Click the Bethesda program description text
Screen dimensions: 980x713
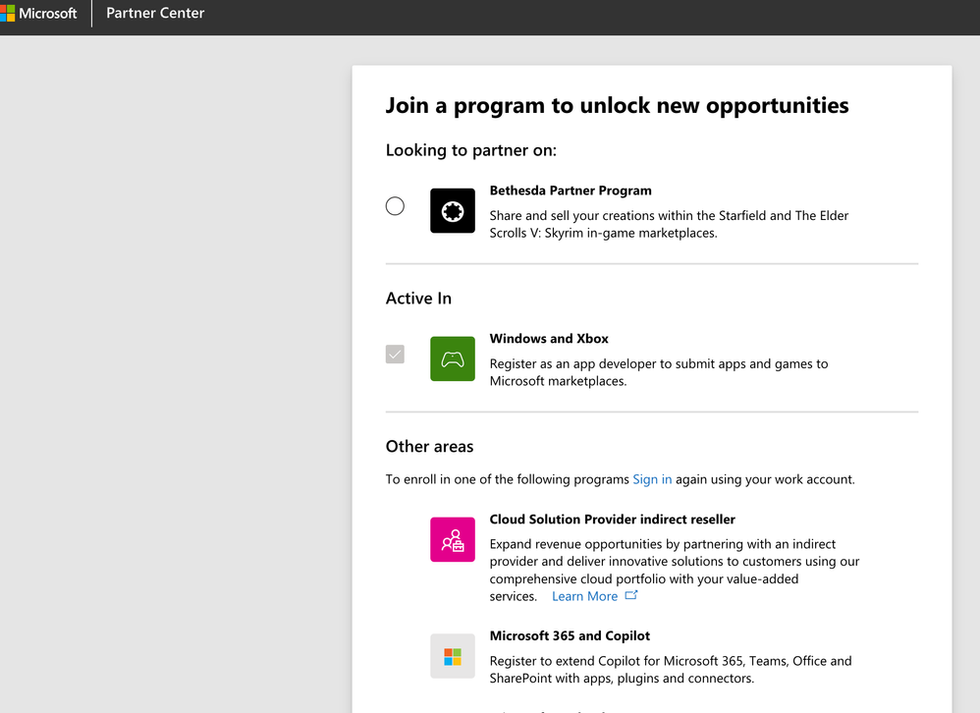[x=669, y=224]
